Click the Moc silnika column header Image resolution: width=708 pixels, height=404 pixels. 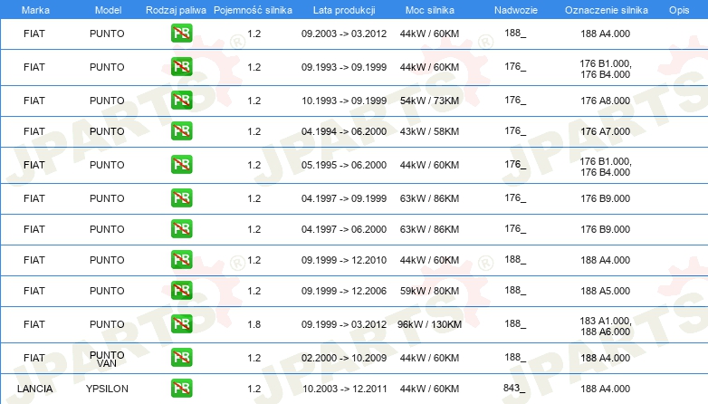pos(430,10)
